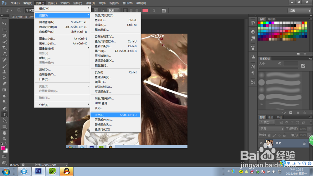Viewport: 313px width, 176px height.
Task: Click the text color swatch in options bar
Action: tap(145, 10)
